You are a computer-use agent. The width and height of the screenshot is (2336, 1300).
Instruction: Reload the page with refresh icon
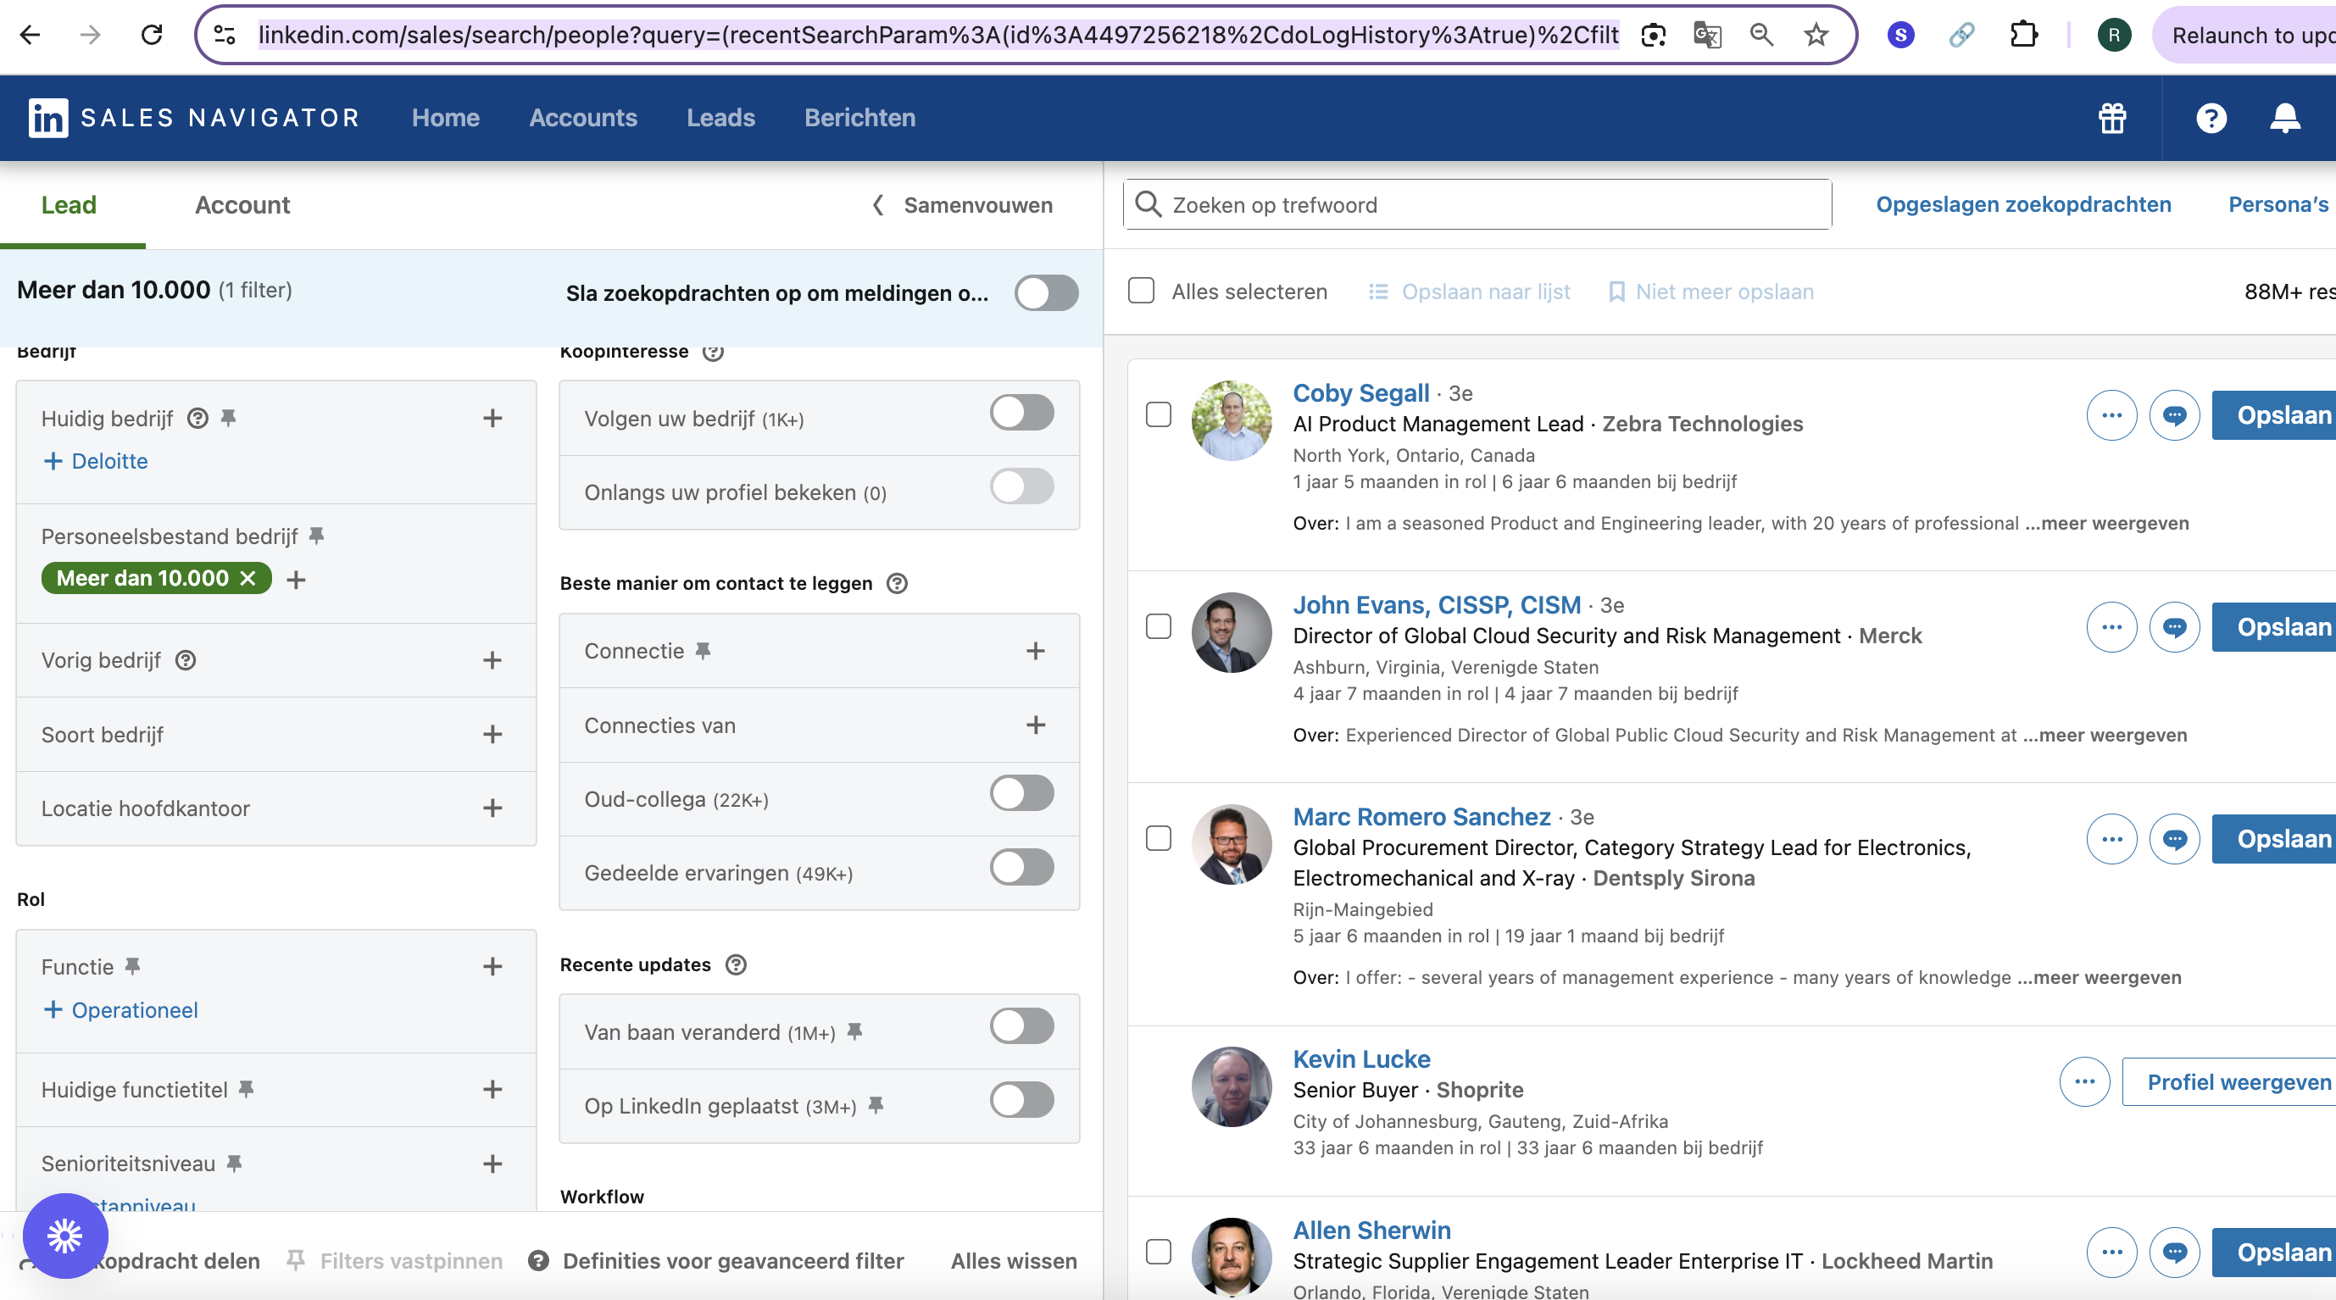152,36
